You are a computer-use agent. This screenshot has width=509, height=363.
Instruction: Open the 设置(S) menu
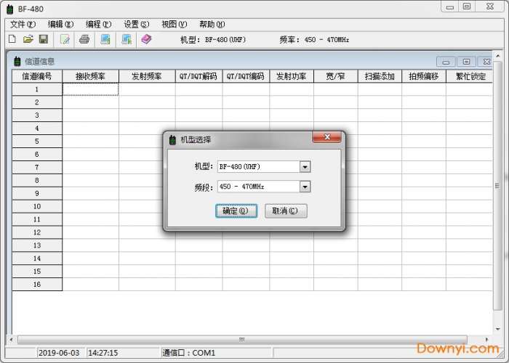point(137,24)
